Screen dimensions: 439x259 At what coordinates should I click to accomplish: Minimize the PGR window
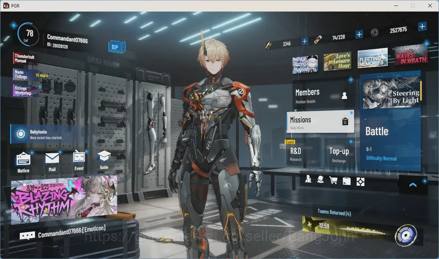(396, 6)
